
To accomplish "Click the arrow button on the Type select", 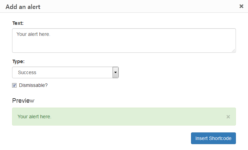I will coord(115,72).
